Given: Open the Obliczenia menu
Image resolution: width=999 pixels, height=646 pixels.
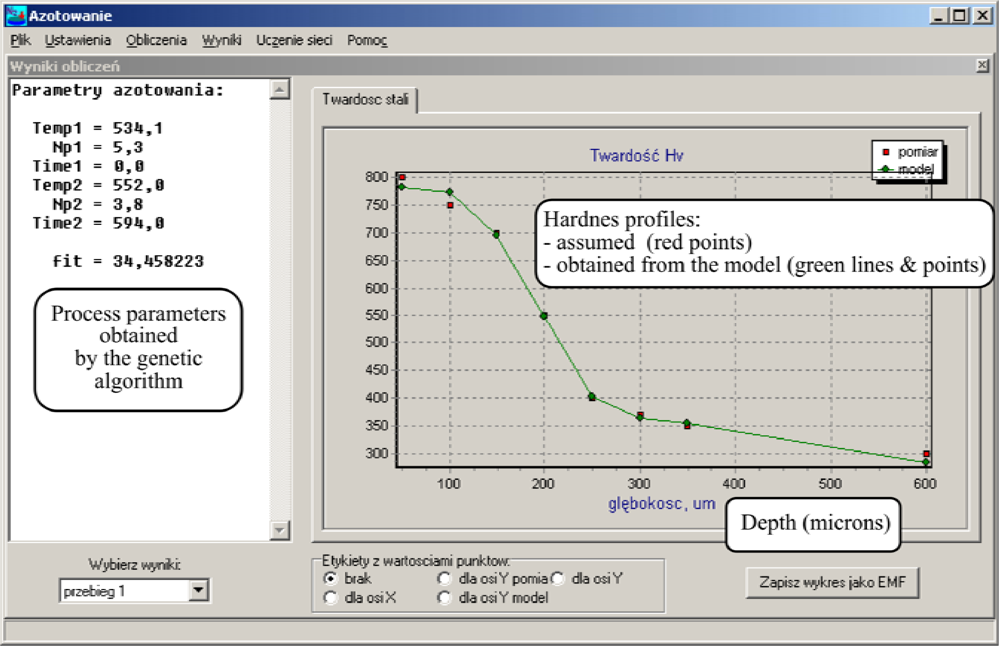Looking at the screenshot, I should pyautogui.click(x=156, y=41).
